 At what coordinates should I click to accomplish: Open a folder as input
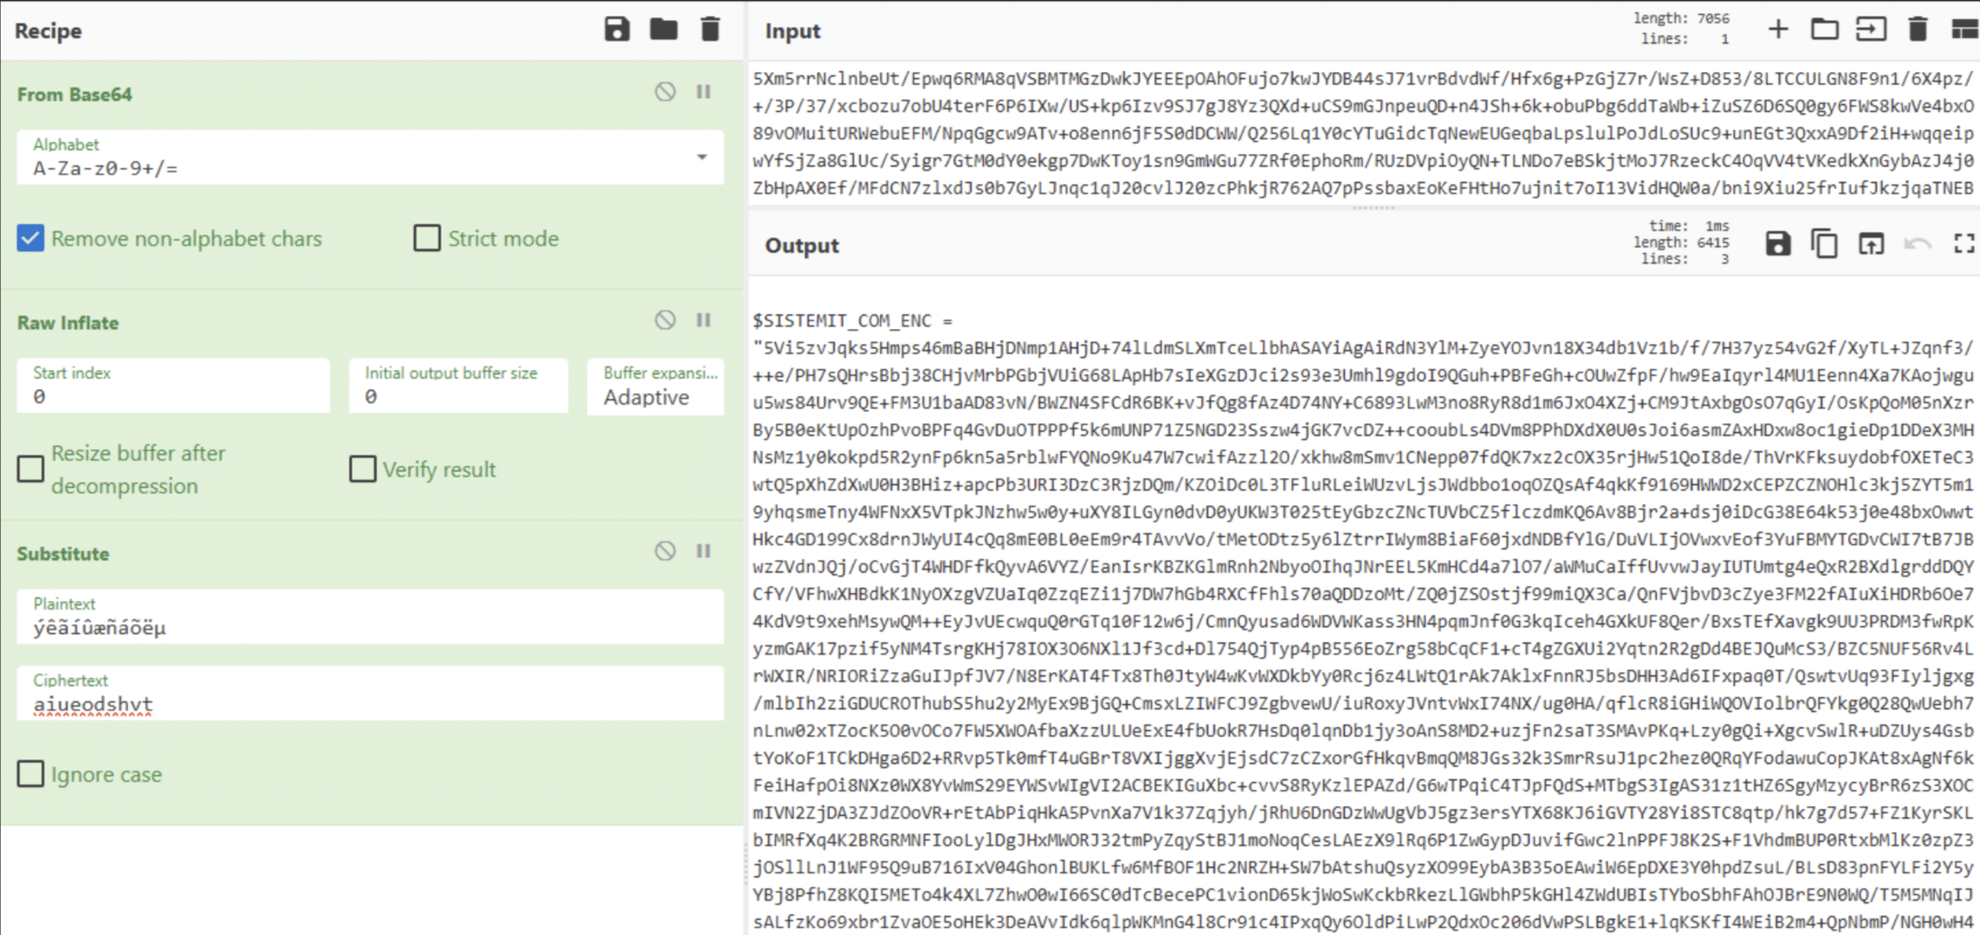(1824, 29)
